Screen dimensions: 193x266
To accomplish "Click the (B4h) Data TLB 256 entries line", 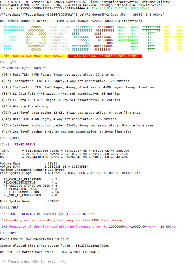I will point(59,119).
